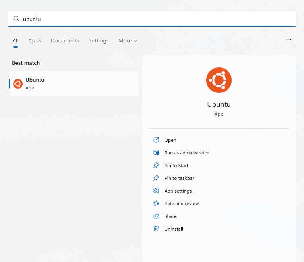Select the All filter tab

pyautogui.click(x=15, y=40)
